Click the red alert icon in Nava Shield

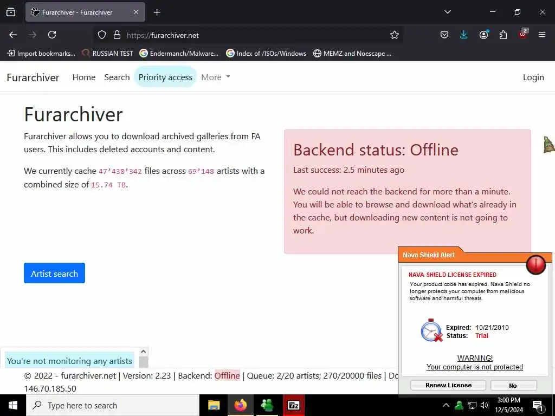[536, 264]
